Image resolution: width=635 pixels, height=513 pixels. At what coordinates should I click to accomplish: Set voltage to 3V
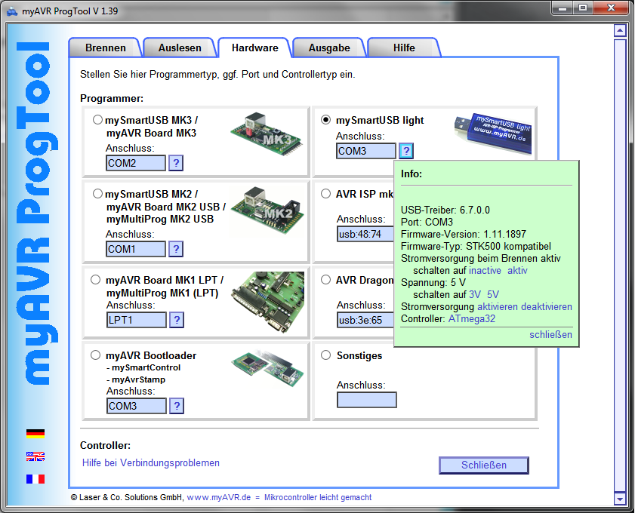coord(475,294)
